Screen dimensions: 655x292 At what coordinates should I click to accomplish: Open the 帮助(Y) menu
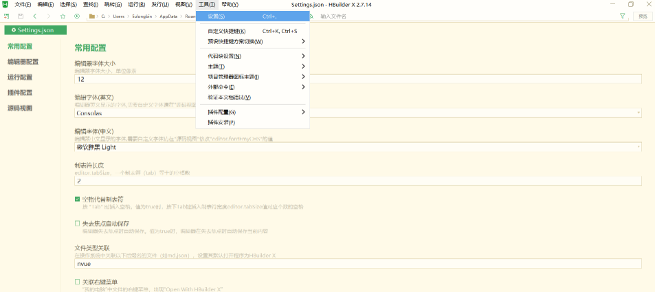tap(230, 5)
